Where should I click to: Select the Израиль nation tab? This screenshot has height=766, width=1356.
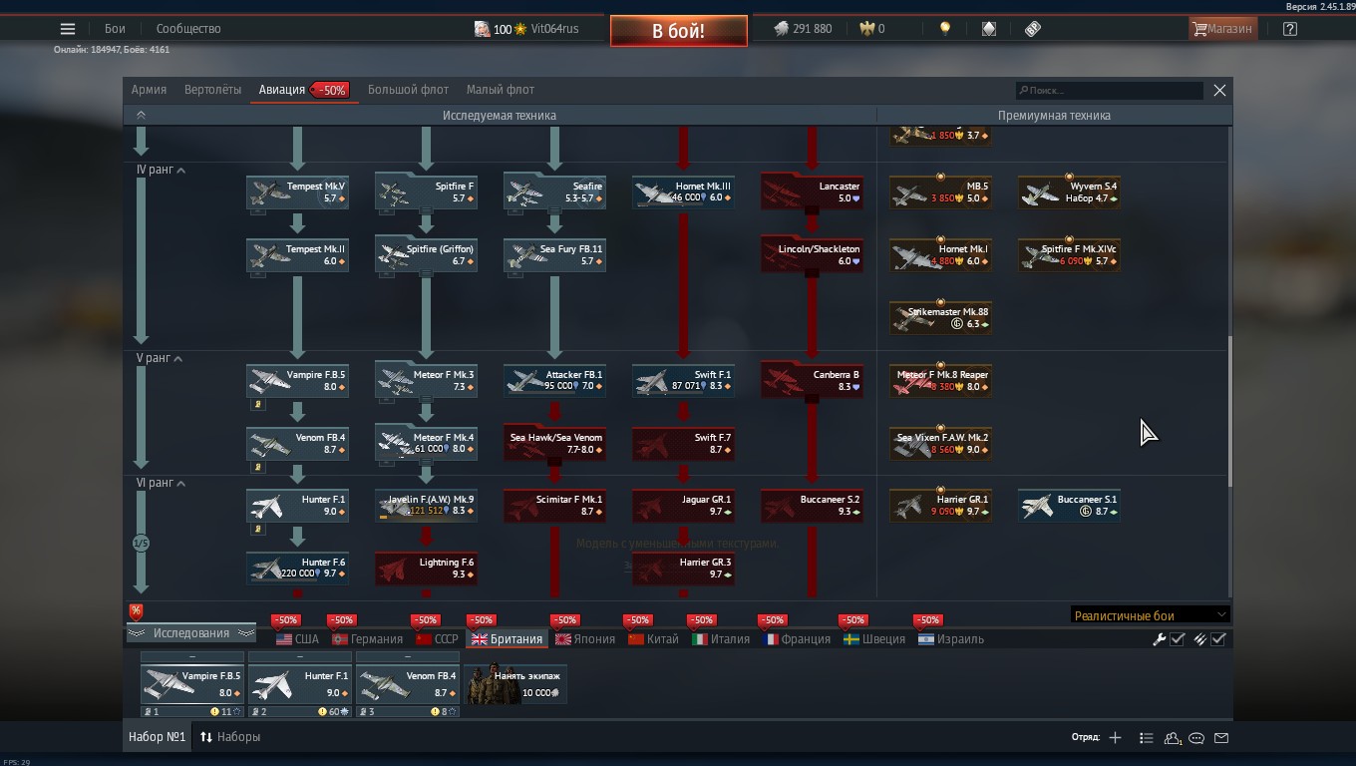click(x=951, y=639)
